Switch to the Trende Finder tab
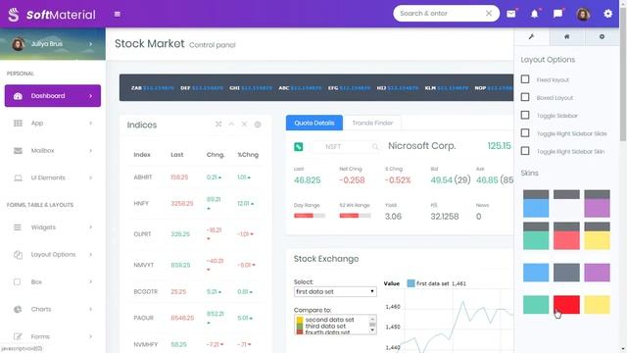The width and height of the screenshot is (627, 353). [x=372, y=123]
